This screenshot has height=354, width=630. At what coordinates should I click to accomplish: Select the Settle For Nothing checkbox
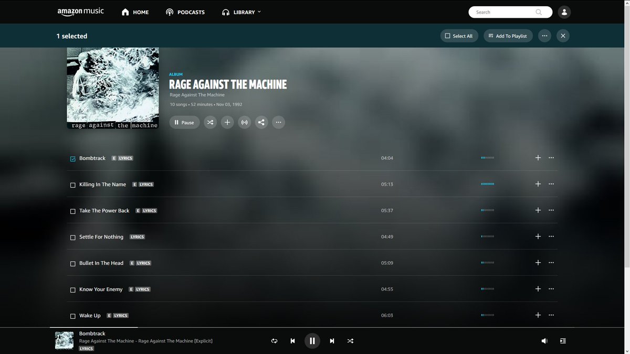coord(73,238)
